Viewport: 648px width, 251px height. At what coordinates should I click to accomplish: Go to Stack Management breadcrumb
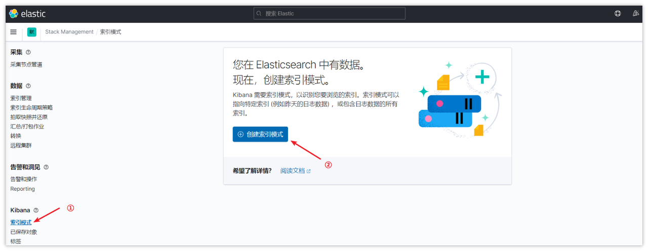pyautogui.click(x=69, y=32)
